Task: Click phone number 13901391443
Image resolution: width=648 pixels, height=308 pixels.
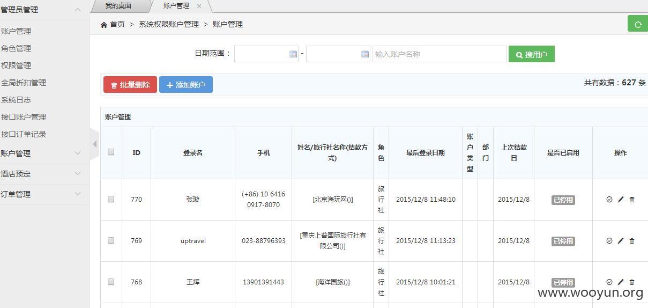Action: [264, 282]
